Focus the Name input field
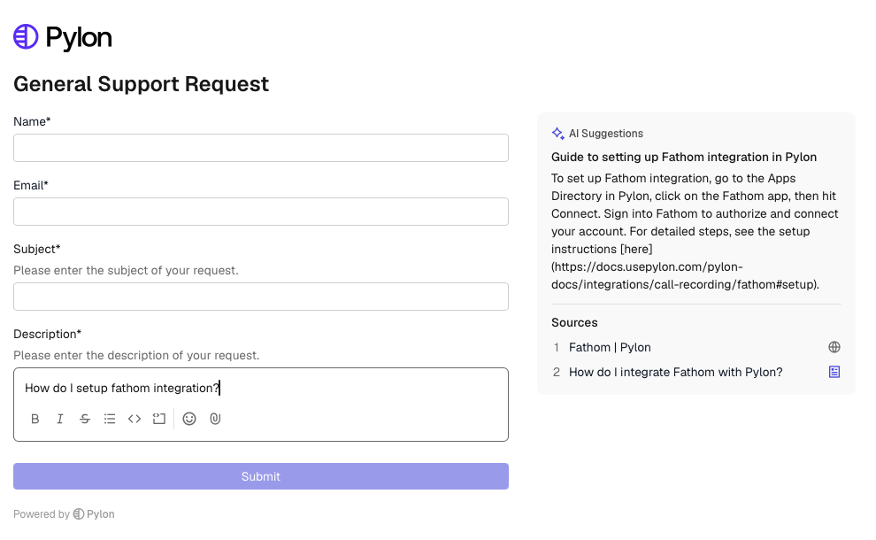Screen dimensions: 876x540 (261, 148)
